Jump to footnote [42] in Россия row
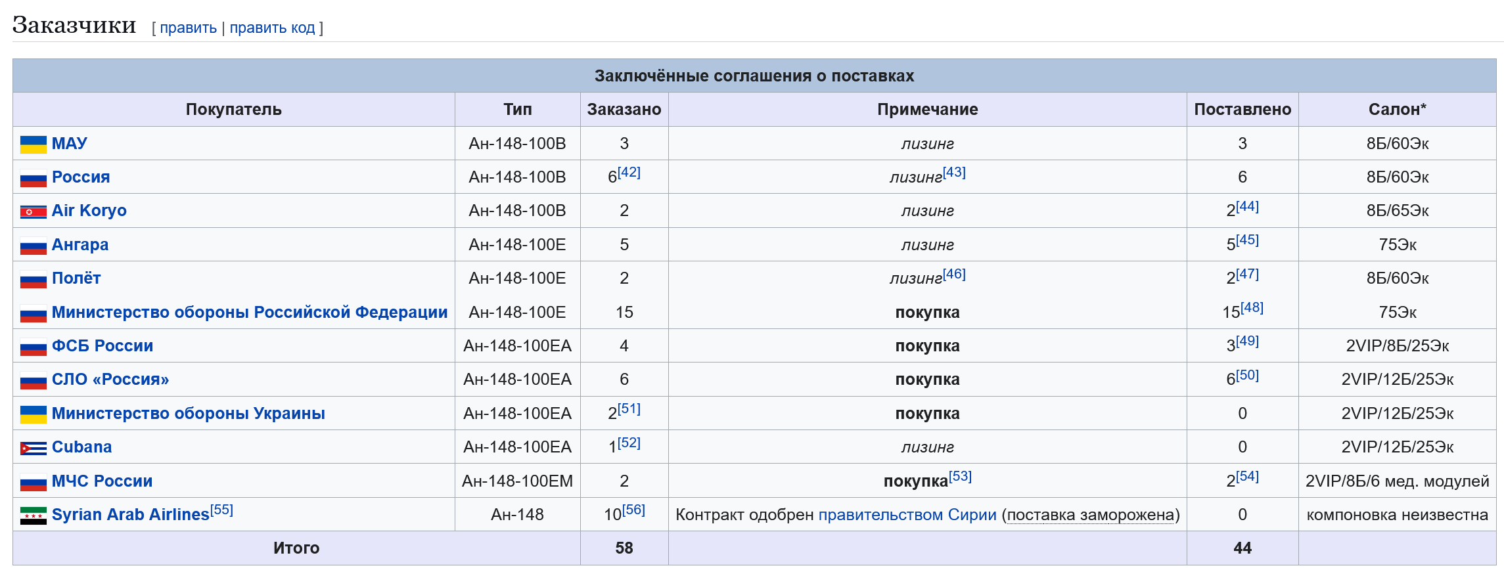1504x572 pixels. [629, 172]
